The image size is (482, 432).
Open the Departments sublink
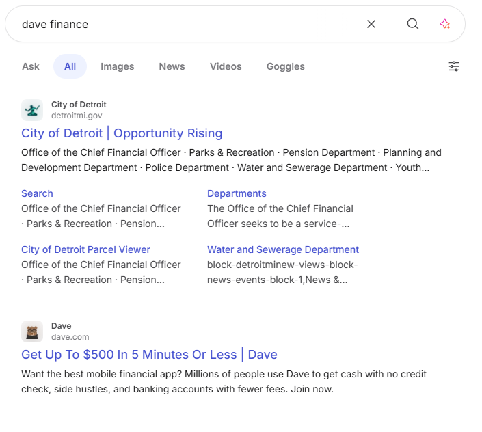tap(237, 193)
